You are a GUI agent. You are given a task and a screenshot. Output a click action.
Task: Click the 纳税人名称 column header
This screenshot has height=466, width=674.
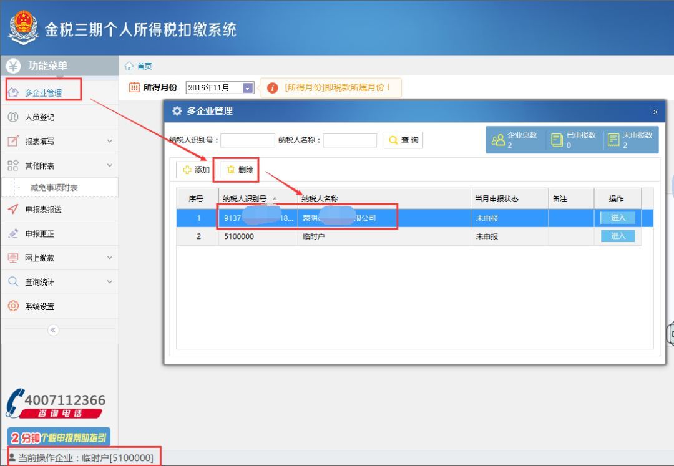pyautogui.click(x=384, y=198)
